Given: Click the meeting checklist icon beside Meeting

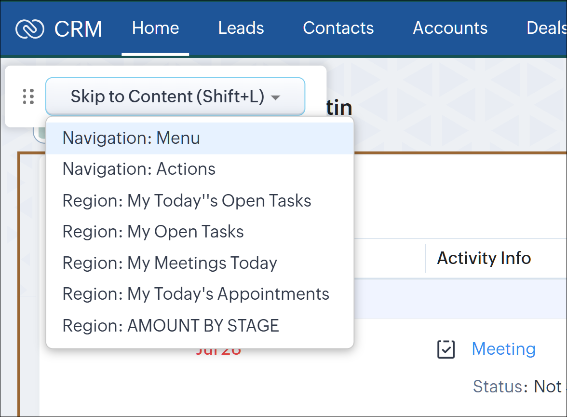Looking at the screenshot, I should click(445, 349).
